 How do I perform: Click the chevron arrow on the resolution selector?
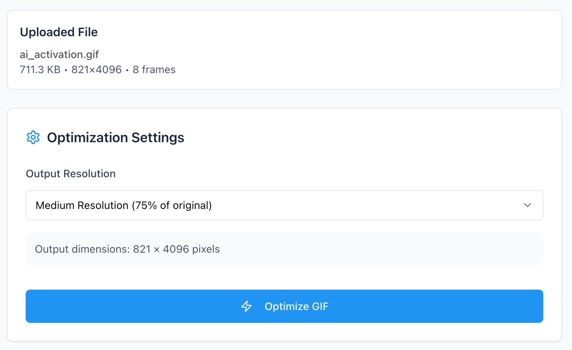pos(527,205)
